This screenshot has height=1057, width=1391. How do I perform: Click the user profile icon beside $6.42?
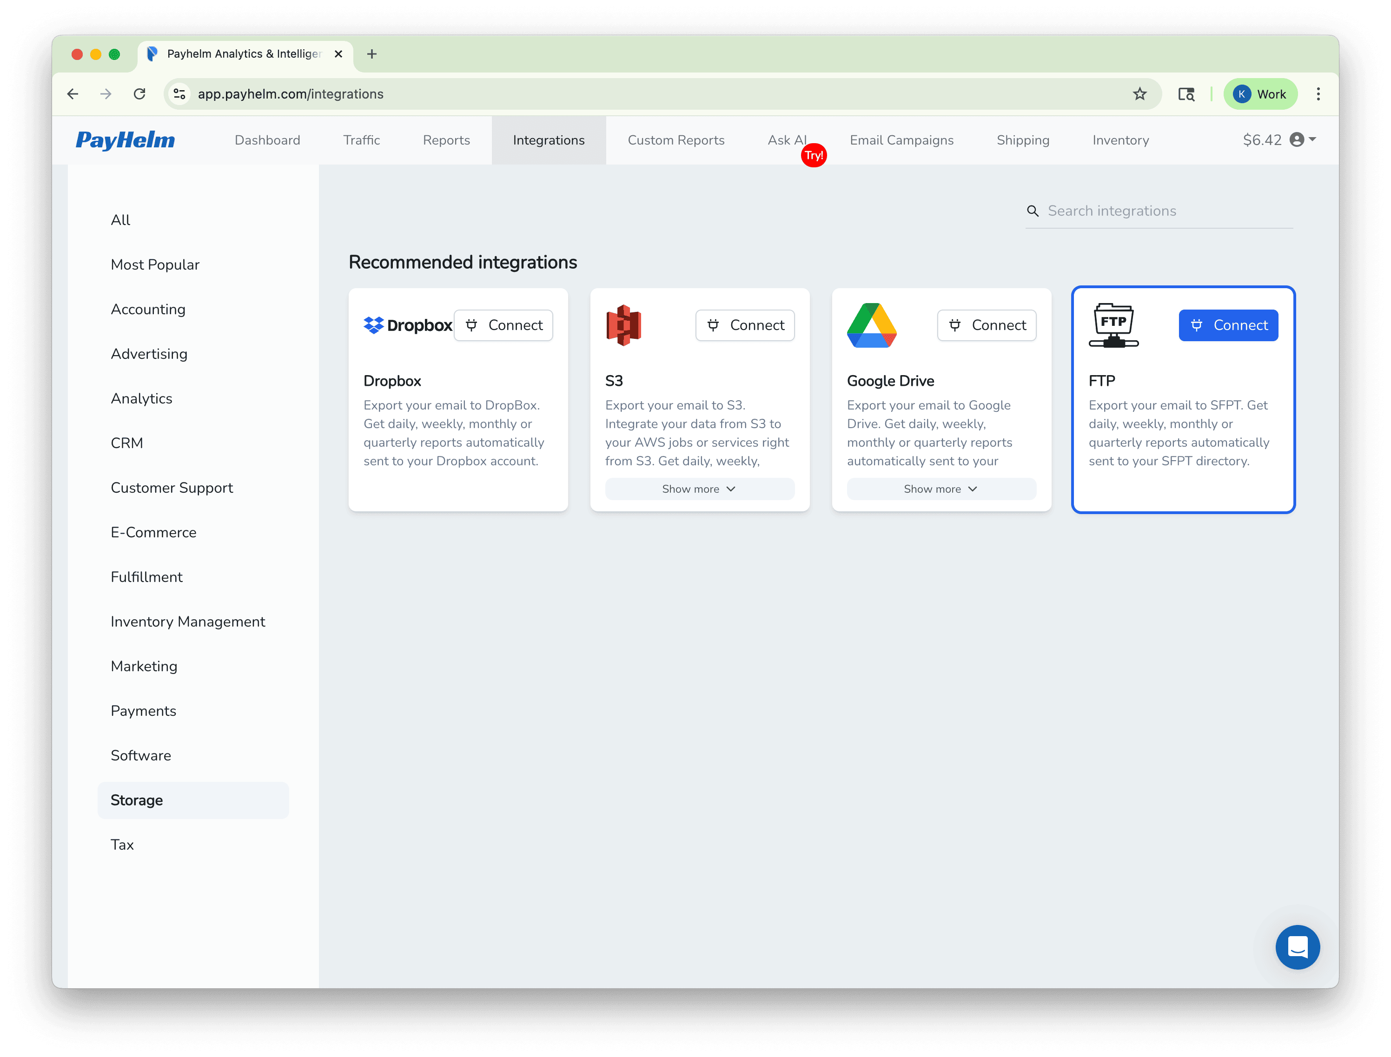1297,139
